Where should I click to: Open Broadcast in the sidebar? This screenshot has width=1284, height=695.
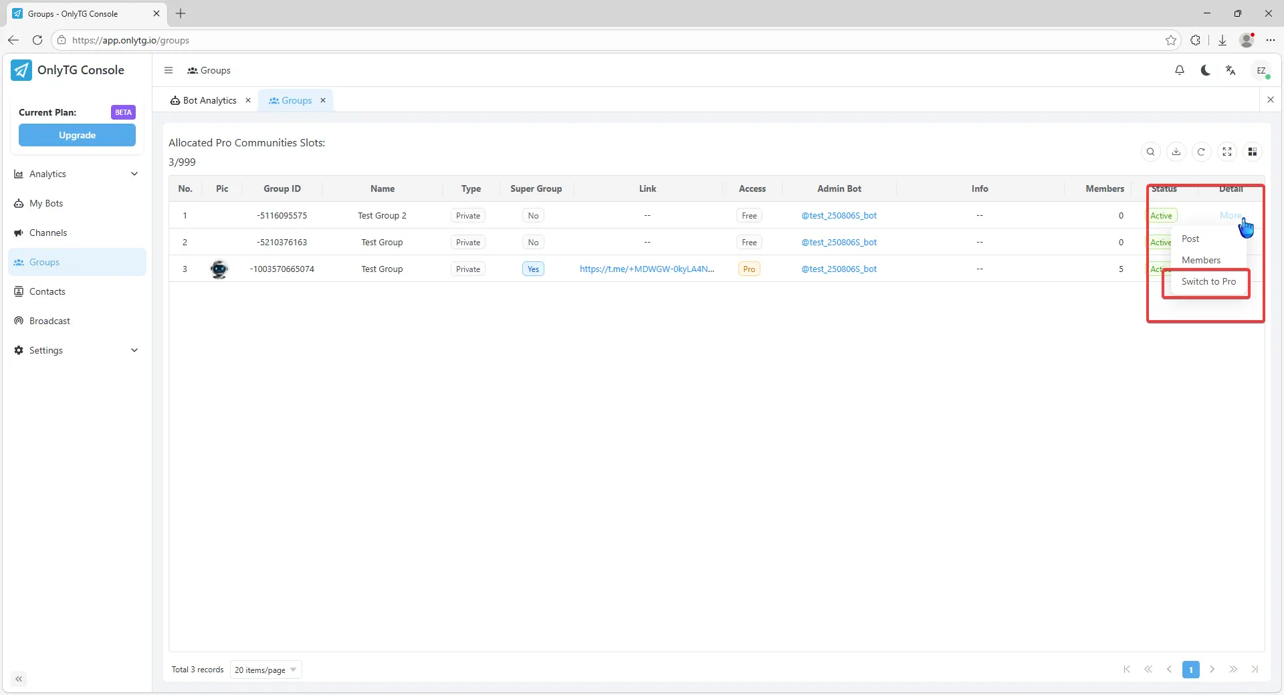click(49, 321)
